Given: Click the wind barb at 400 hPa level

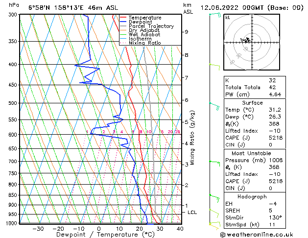Looking at the screenshot, I should tap(214, 67).
